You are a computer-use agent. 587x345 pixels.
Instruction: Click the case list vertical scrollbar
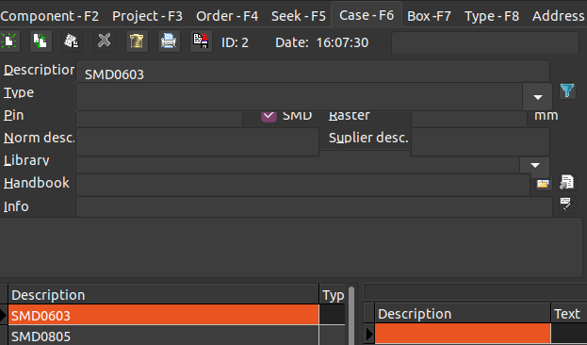[x=351, y=316]
